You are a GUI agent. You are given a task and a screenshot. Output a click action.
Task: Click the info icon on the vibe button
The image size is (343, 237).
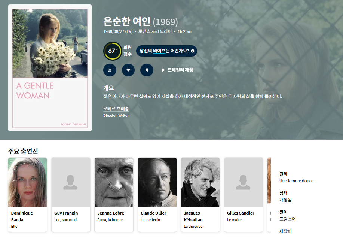tap(193, 51)
